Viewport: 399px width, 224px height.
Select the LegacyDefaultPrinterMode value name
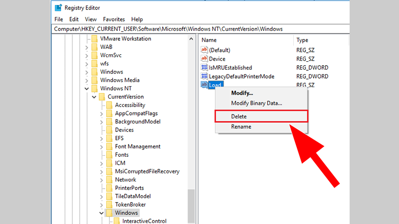[241, 76]
